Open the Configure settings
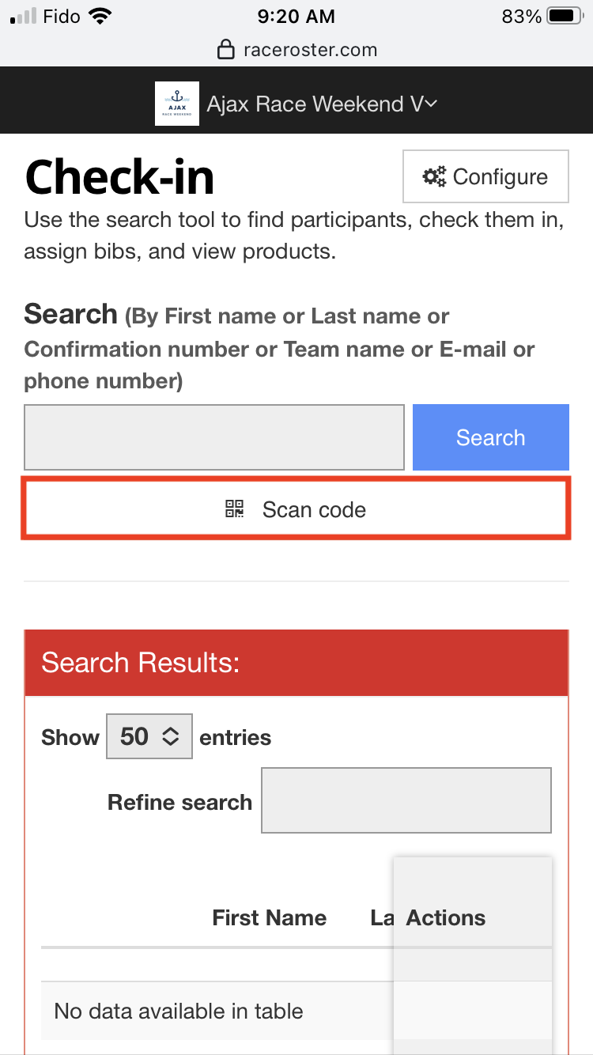The height and width of the screenshot is (1055, 593). [485, 176]
